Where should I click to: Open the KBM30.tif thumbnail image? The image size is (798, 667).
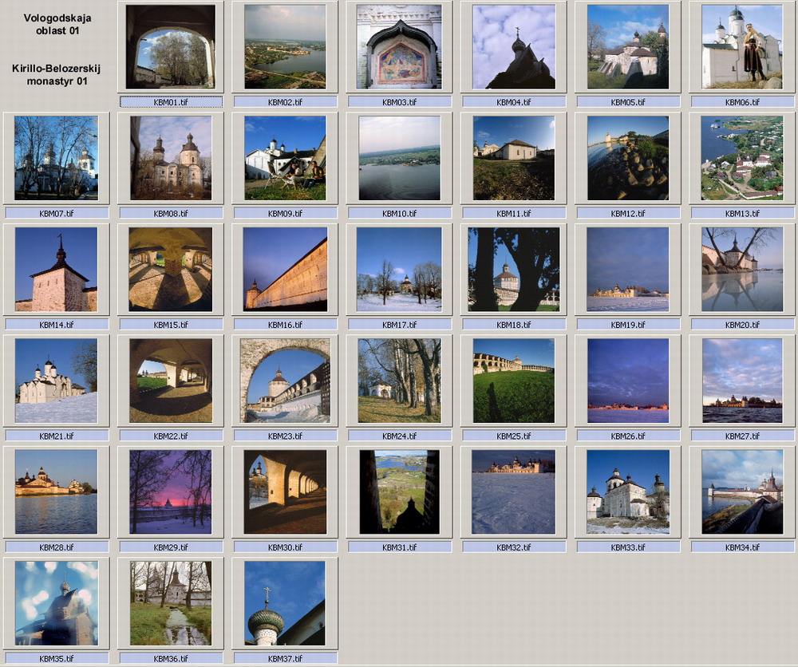[285, 492]
